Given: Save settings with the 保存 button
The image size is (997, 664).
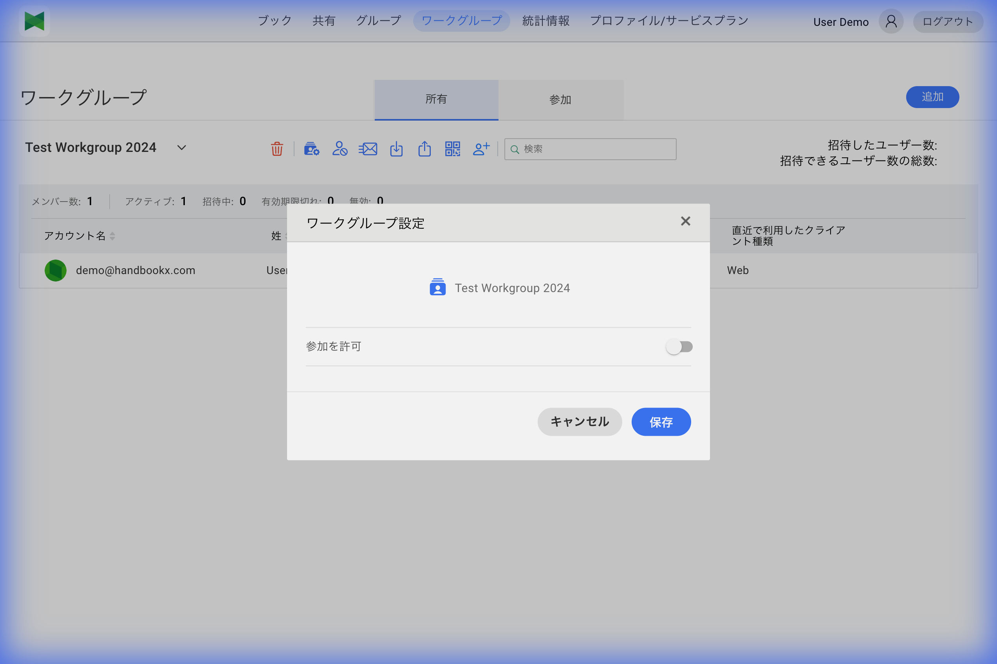Looking at the screenshot, I should point(661,421).
